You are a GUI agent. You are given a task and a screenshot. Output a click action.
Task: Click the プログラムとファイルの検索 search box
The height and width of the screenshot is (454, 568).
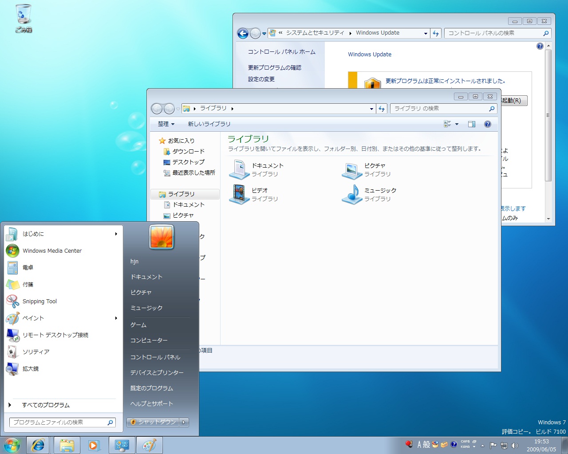coord(58,423)
